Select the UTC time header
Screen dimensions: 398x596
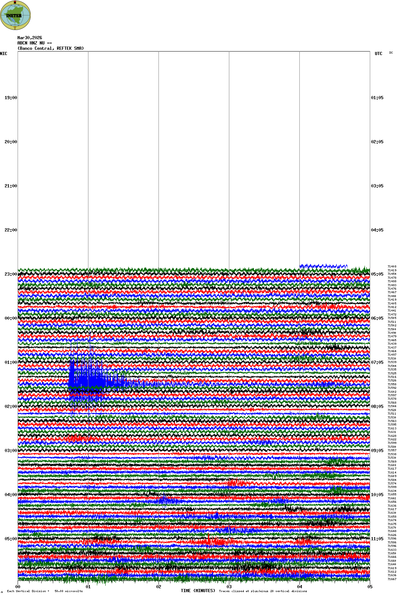(378, 54)
